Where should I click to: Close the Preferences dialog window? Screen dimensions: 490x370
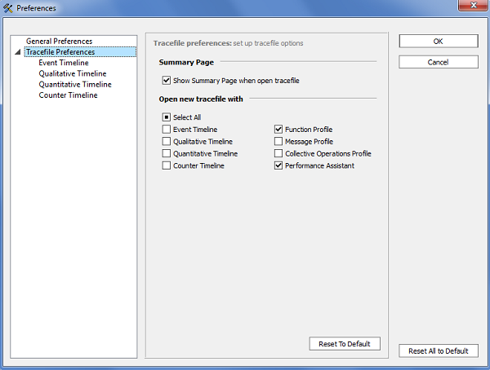(x=472, y=7)
